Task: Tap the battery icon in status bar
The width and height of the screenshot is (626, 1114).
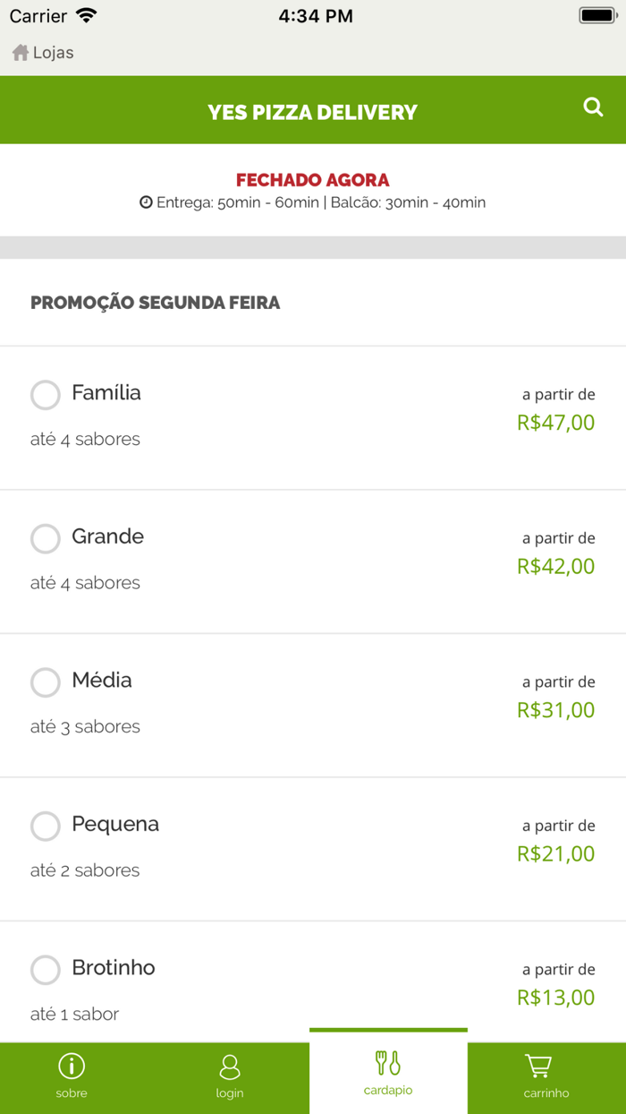Action: click(596, 15)
